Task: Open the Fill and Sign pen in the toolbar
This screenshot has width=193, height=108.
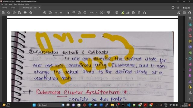Action: click(179, 13)
